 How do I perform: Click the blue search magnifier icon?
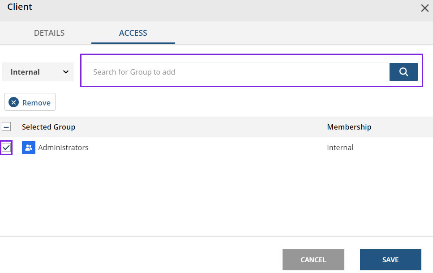(403, 71)
